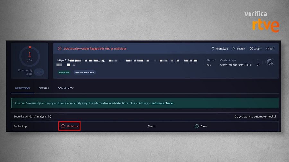
Task: Click the detection score circle 1/96
Action: coord(30,56)
